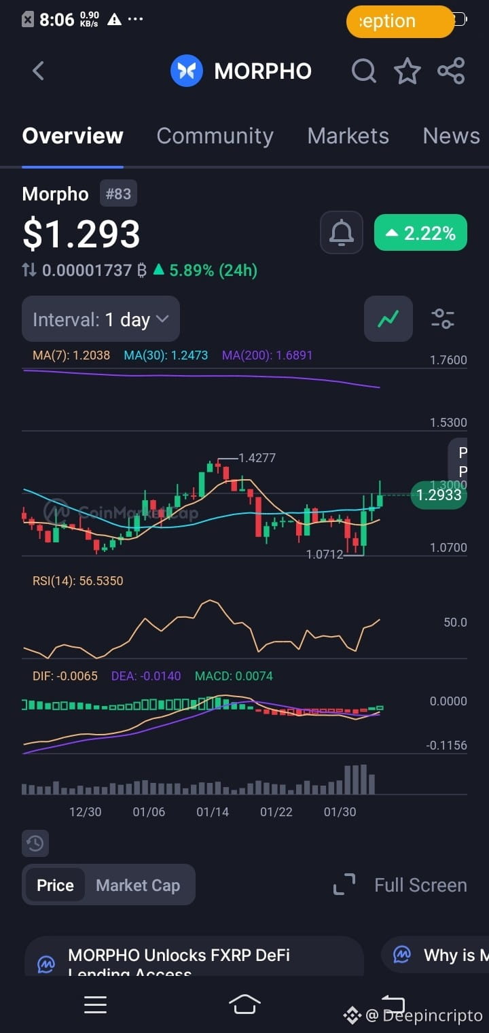Tap the RSI 50.0 axis label
The image size is (489, 1033).
pos(455,622)
